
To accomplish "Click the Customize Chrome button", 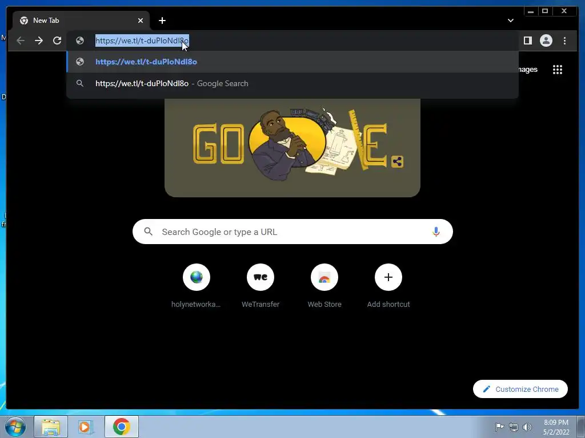I will [520, 389].
